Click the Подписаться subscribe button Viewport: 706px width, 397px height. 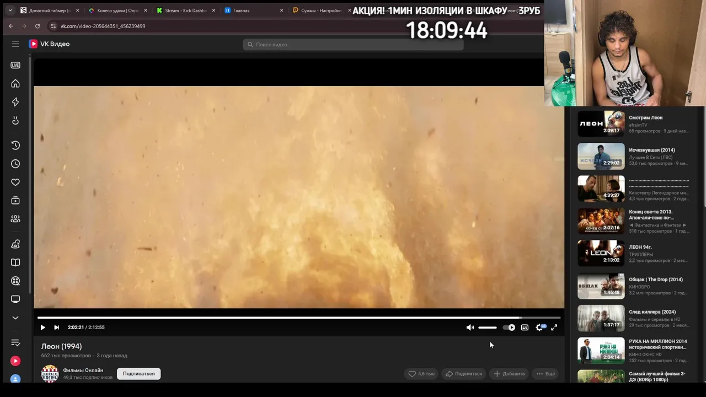click(x=139, y=374)
